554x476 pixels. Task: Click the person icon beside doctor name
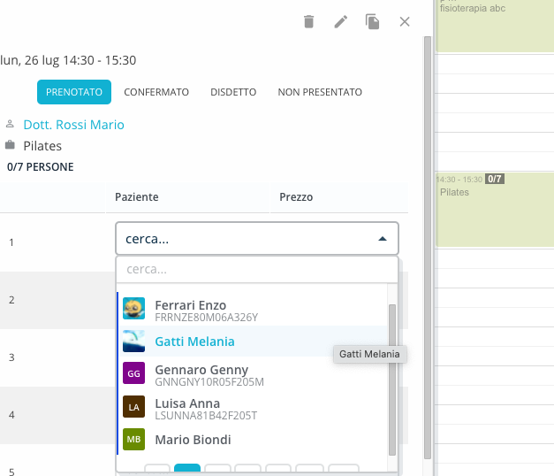[10, 124]
